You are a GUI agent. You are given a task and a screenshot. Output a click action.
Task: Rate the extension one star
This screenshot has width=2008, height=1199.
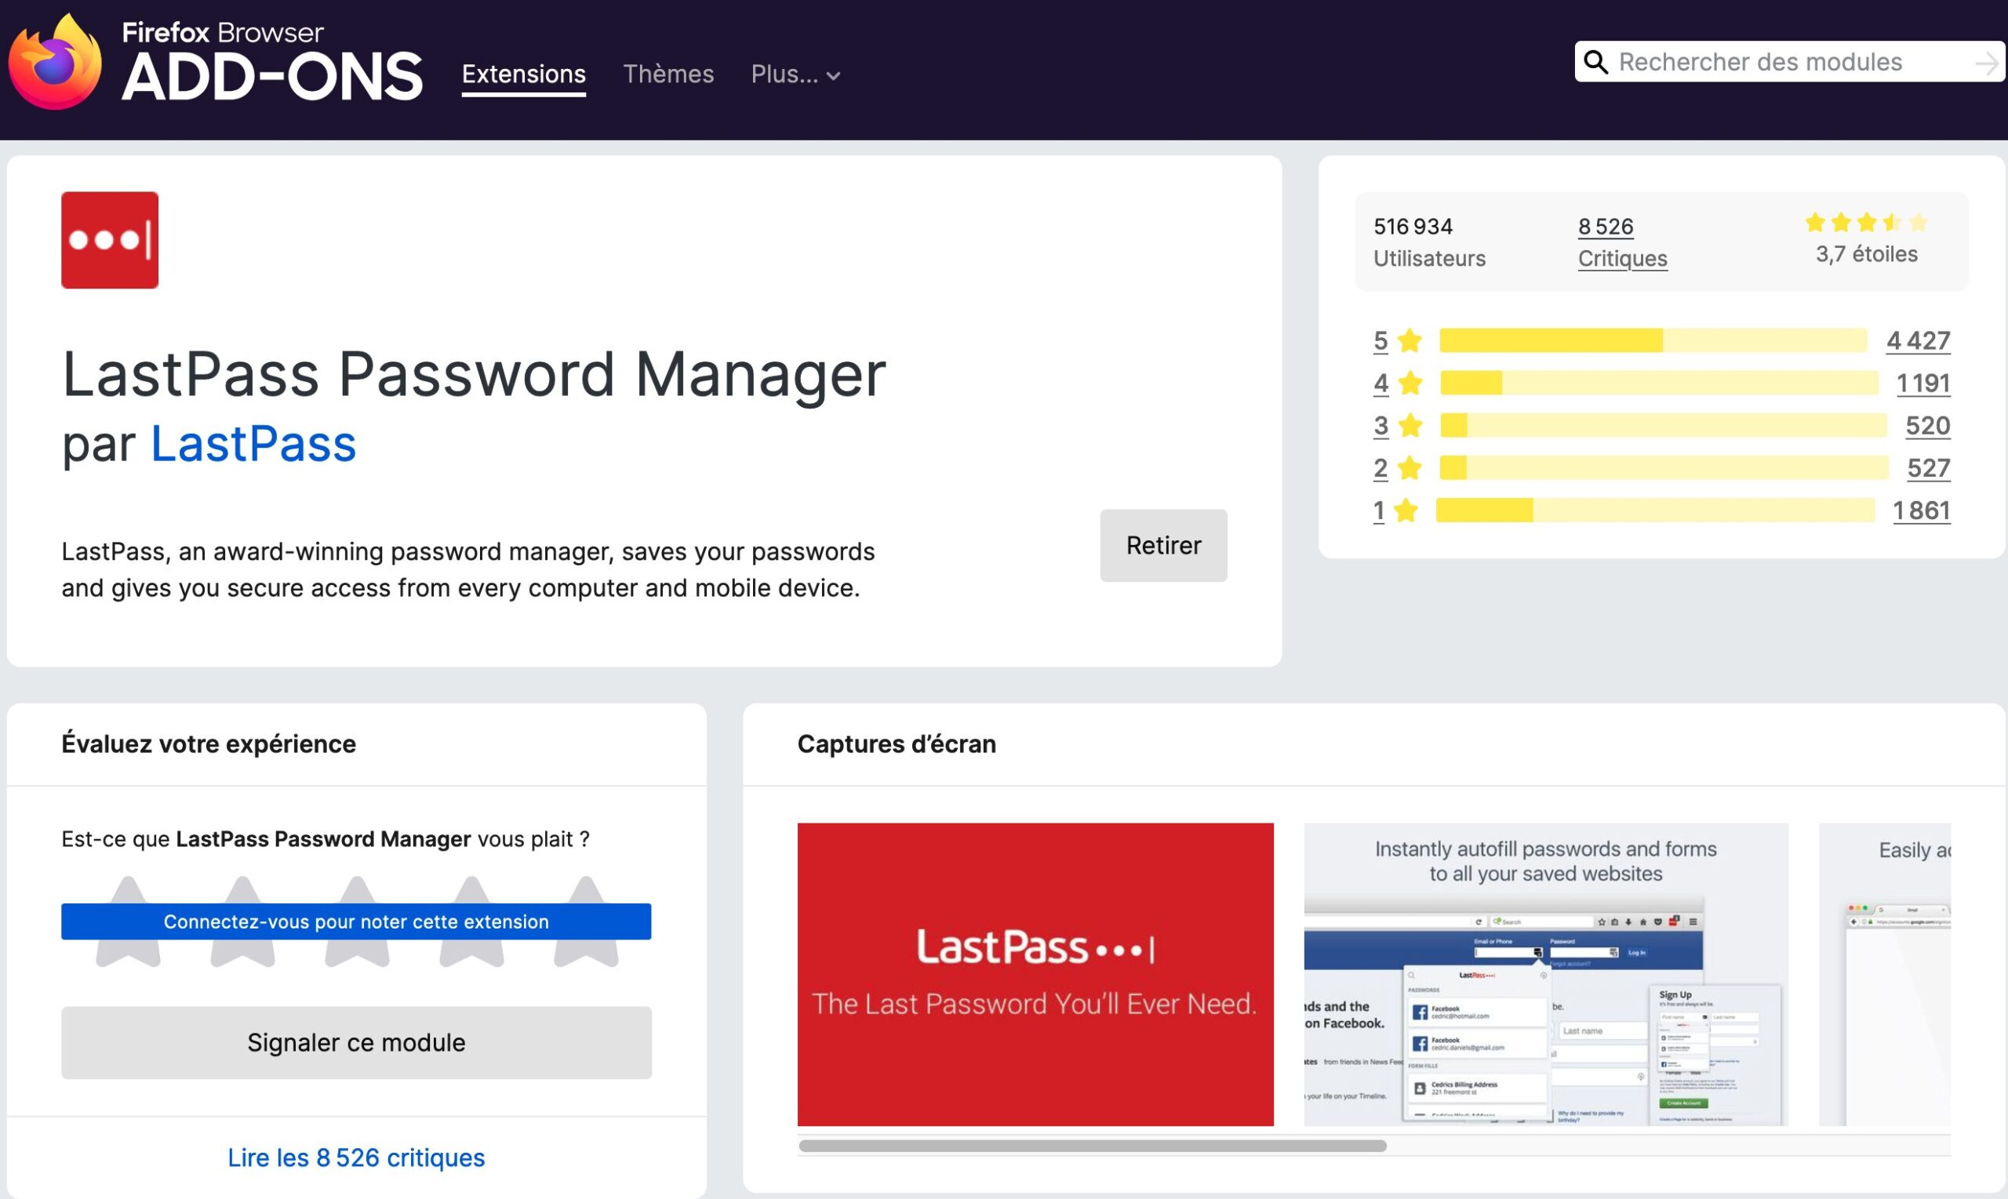129,921
